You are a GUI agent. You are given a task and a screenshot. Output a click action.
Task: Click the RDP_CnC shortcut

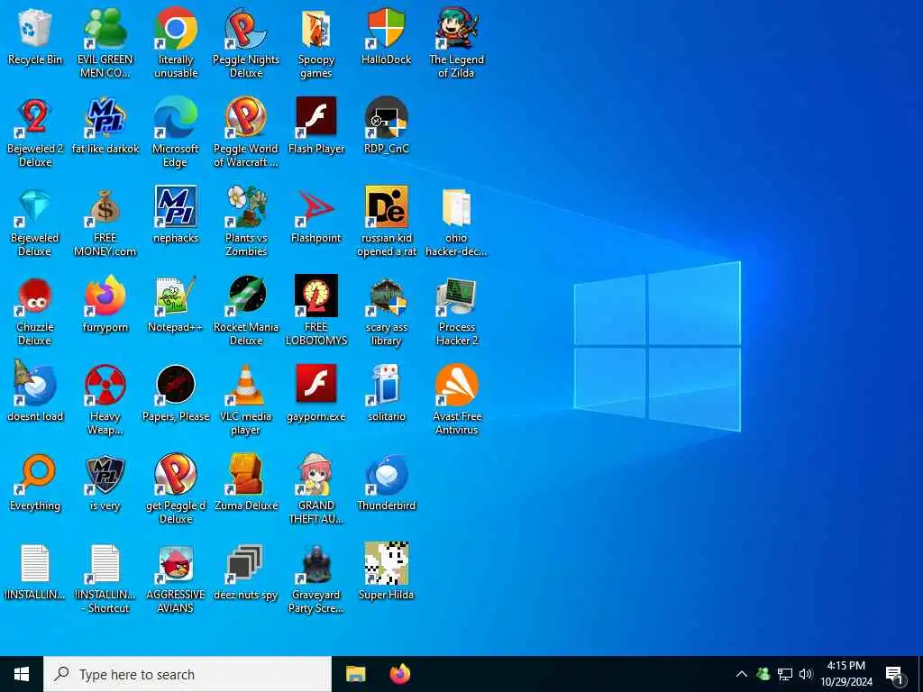click(386, 118)
